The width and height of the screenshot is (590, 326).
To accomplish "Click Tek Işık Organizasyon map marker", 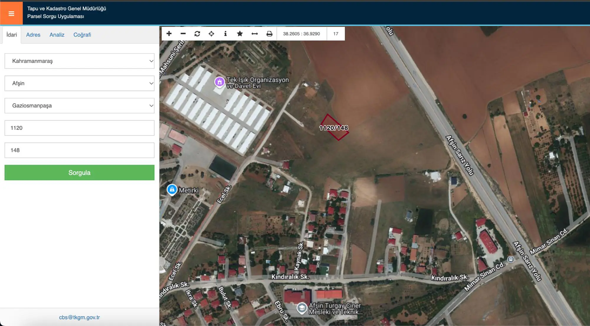I will pyautogui.click(x=219, y=82).
